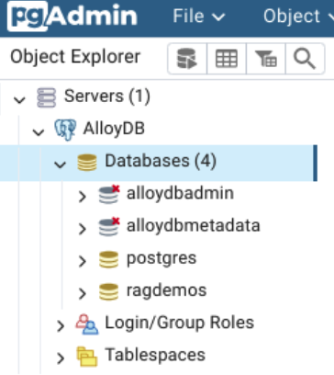
Task: Open the File menu
Action: click(199, 16)
